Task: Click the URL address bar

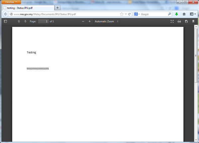Action: click(66, 14)
